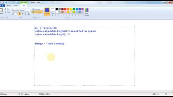Set background fill to Transparent
The width and height of the screenshot is (173, 97).
tap(37, 12)
